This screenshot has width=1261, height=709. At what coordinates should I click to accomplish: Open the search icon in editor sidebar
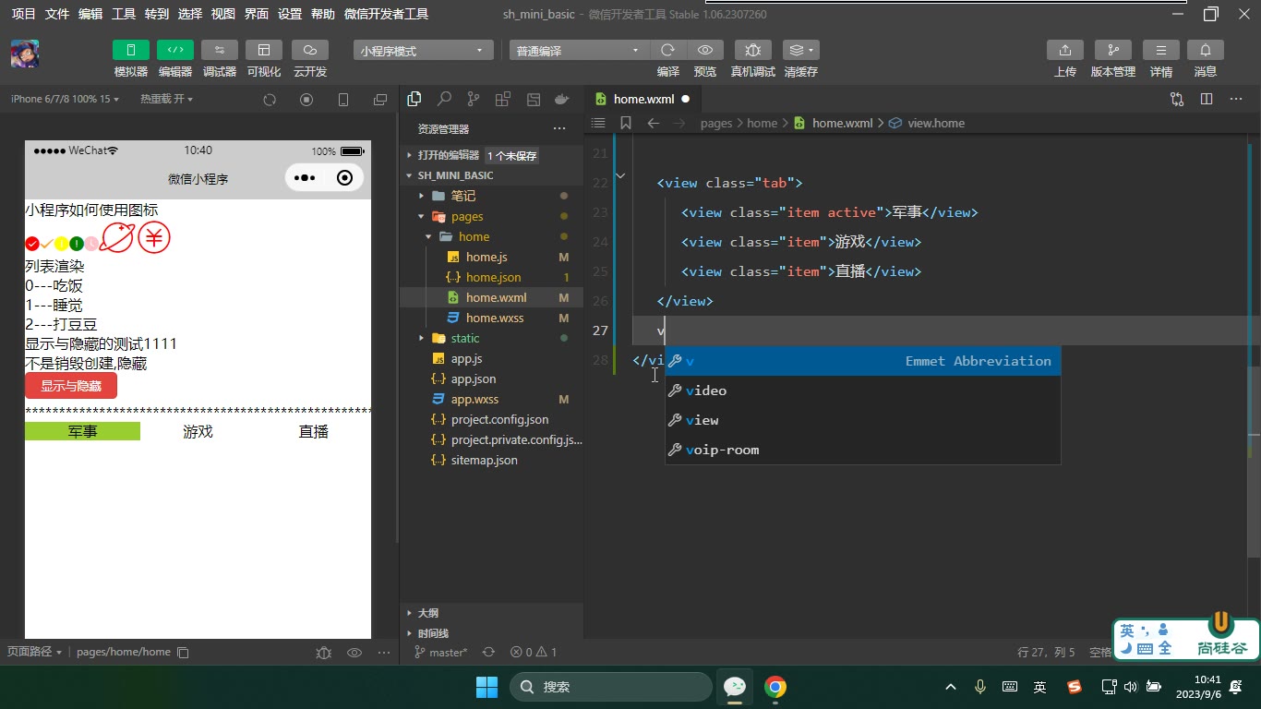point(444,99)
